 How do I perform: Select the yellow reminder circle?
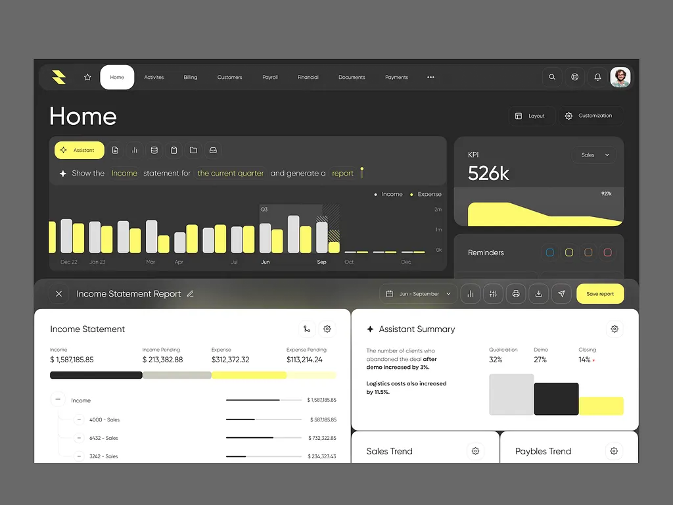pyautogui.click(x=569, y=252)
